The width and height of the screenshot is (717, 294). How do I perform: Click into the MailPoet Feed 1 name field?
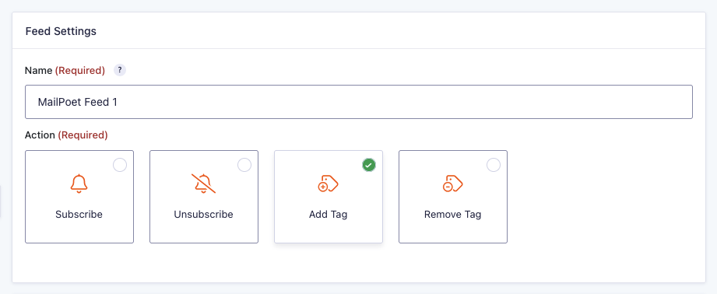click(x=358, y=102)
